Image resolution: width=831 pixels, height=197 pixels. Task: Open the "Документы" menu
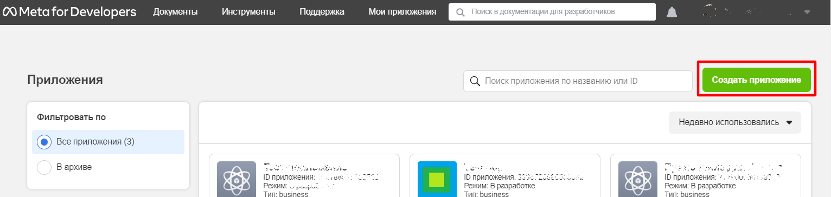tap(175, 11)
